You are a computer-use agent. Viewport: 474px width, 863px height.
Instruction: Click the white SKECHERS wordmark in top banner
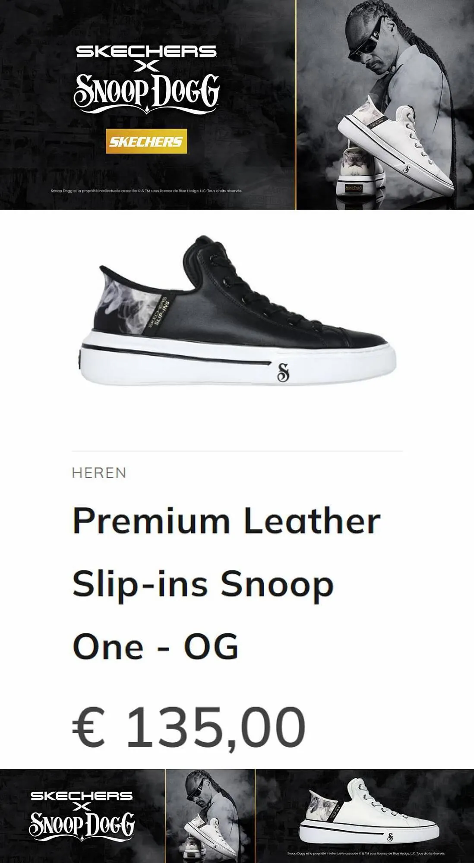(146, 52)
